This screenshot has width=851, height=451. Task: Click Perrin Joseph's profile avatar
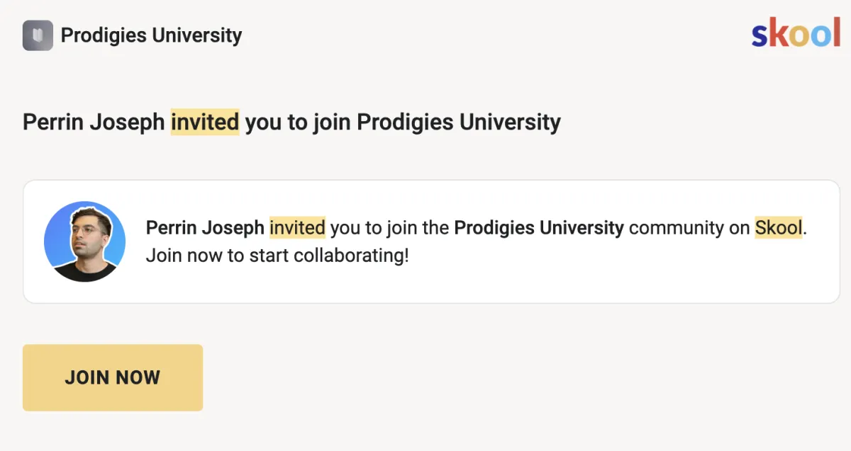click(x=84, y=241)
